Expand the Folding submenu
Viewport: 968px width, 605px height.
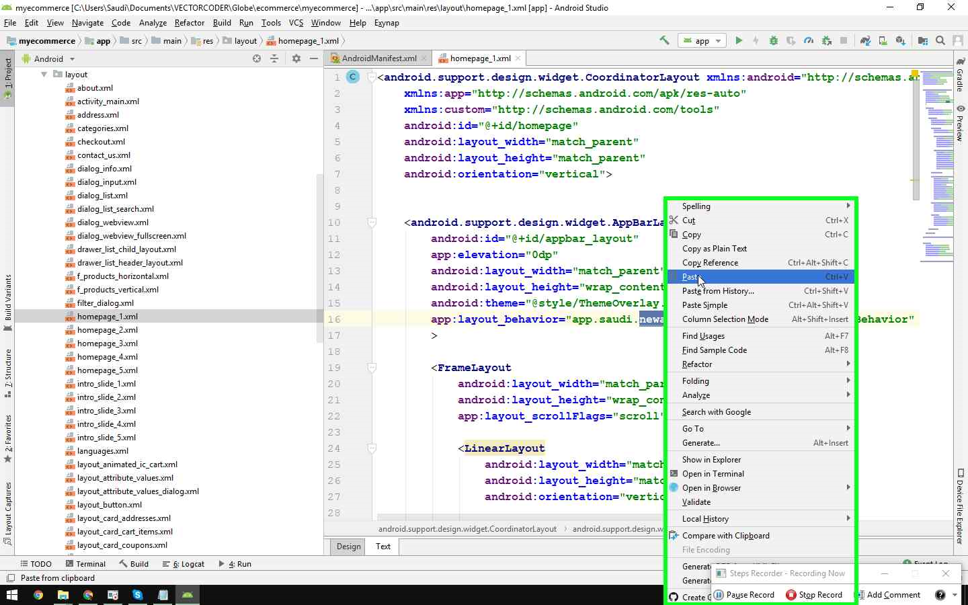pos(761,381)
